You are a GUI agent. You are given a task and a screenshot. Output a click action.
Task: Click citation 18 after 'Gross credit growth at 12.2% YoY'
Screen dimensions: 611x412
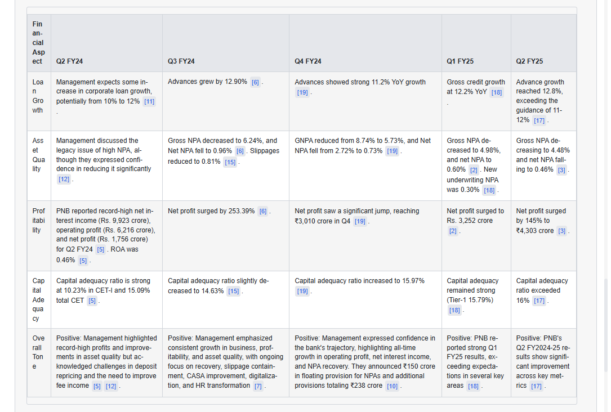click(x=497, y=92)
